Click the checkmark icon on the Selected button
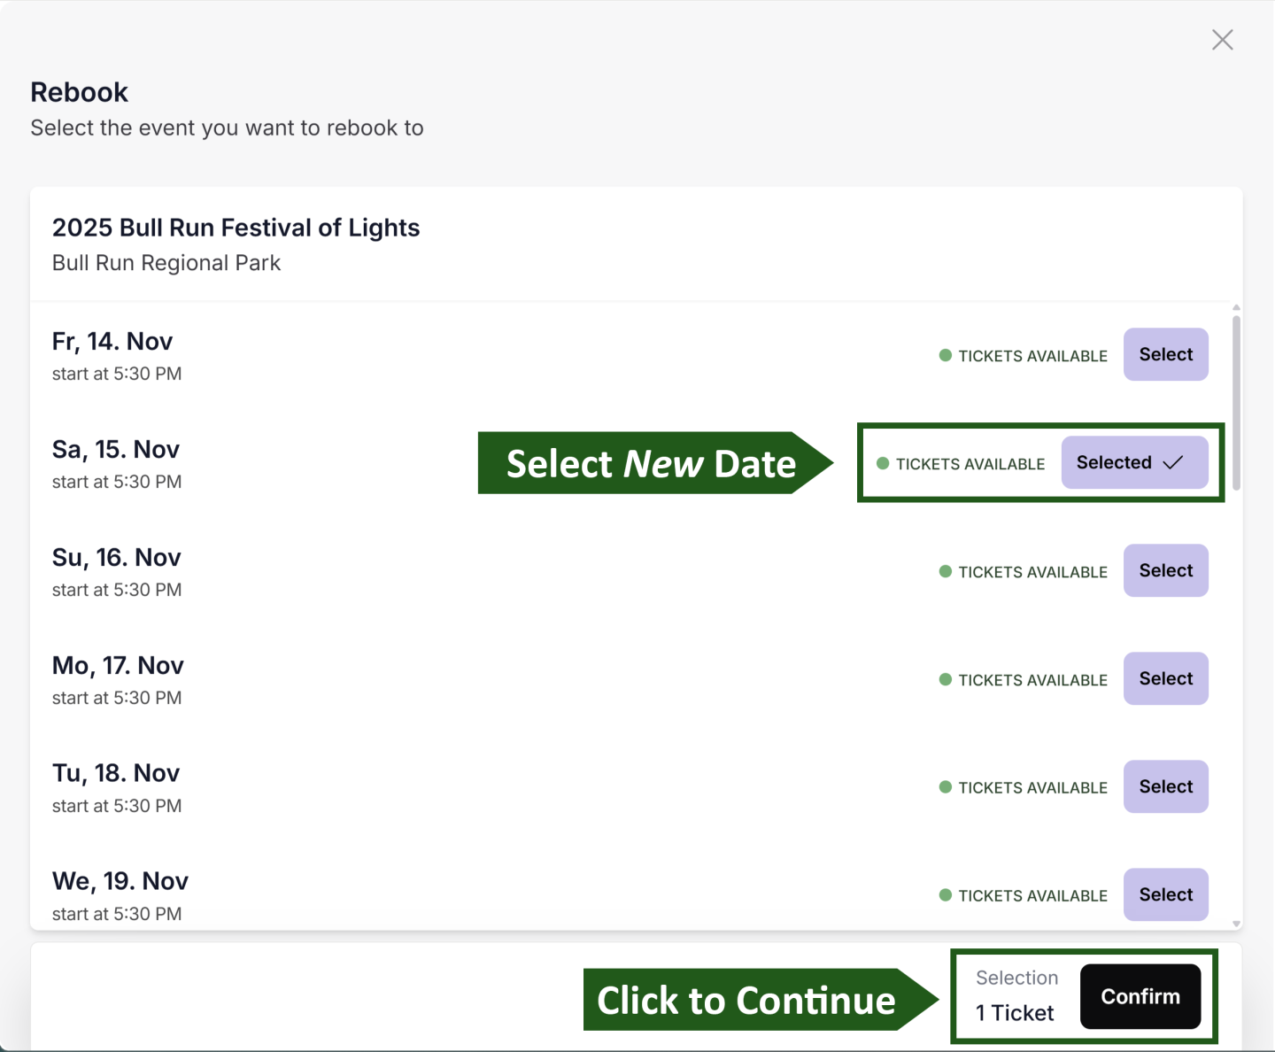 tap(1174, 461)
